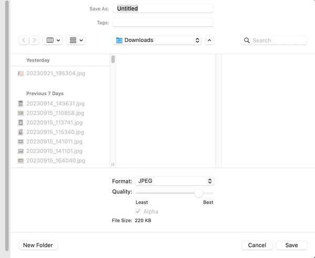Click the forward navigation arrow
The height and width of the screenshot is (258, 315).
(35, 40)
